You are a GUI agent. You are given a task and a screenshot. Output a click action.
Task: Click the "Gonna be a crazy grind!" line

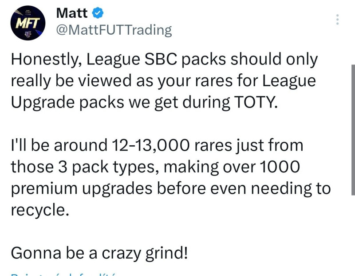coord(99,253)
